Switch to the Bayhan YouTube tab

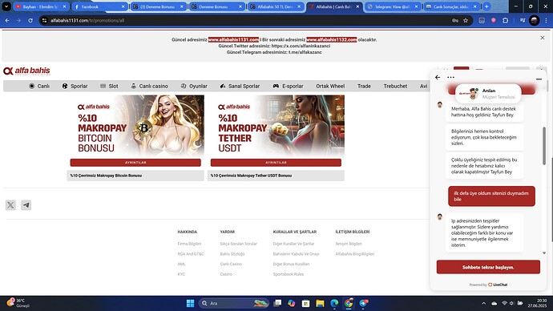point(41,6)
